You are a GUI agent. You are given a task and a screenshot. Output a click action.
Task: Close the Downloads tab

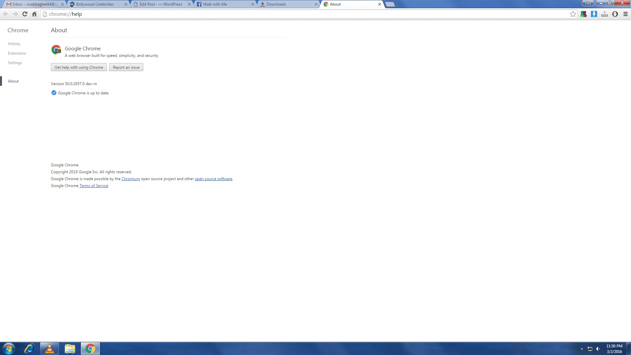point(316,4)
